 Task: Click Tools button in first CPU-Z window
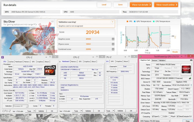[29, 111]
